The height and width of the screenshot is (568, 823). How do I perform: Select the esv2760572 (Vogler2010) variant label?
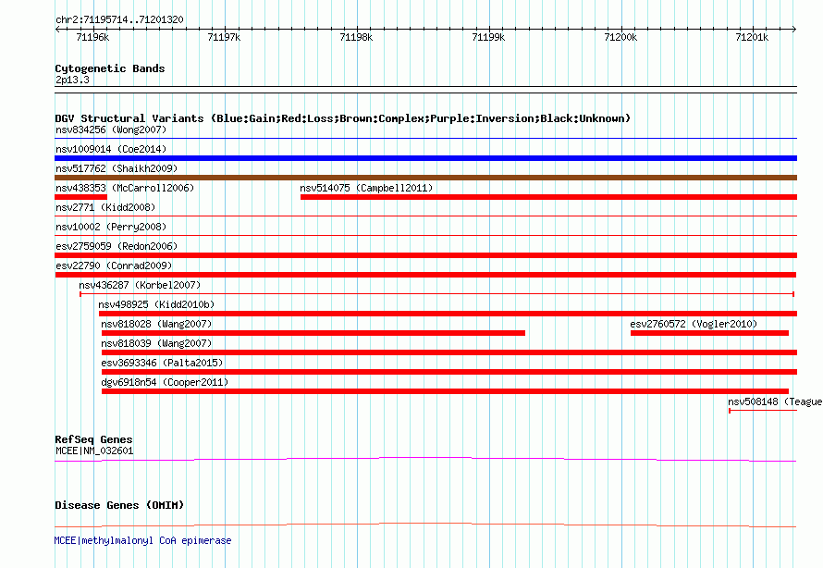(x=694, y=324)
